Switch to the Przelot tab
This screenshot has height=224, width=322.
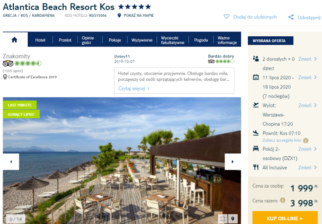[x=65, y=40]
